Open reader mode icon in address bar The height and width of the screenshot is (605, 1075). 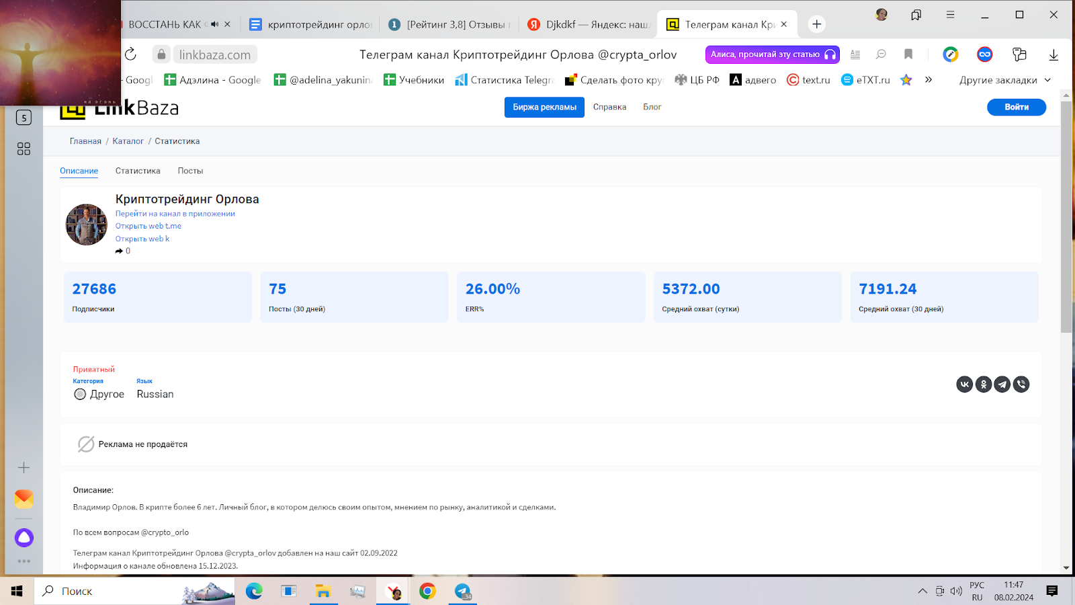click(x=855, y=54)
